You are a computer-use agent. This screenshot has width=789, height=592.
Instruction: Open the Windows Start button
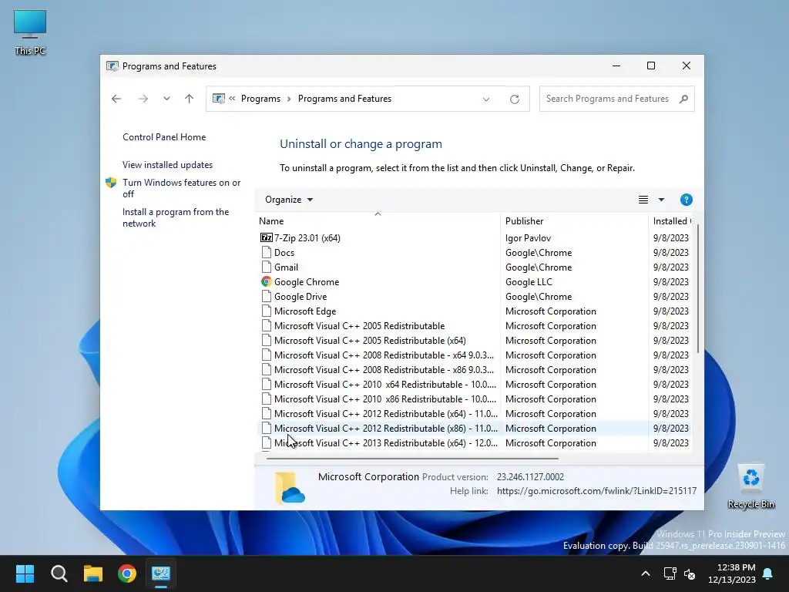(x=25, y=573)
